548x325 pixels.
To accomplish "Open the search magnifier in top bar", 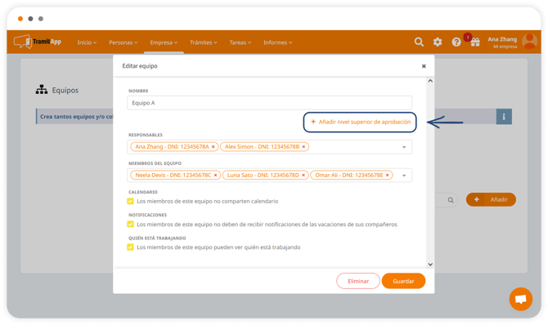I will tap(419, 42).
